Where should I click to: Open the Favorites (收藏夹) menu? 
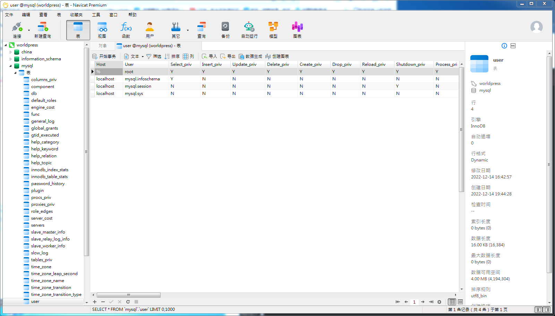coord(76,15)
